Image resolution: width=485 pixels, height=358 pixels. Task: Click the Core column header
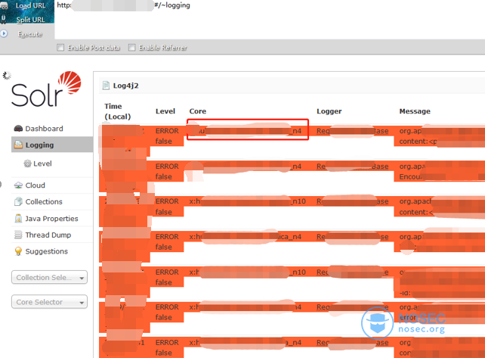(198, 111)
